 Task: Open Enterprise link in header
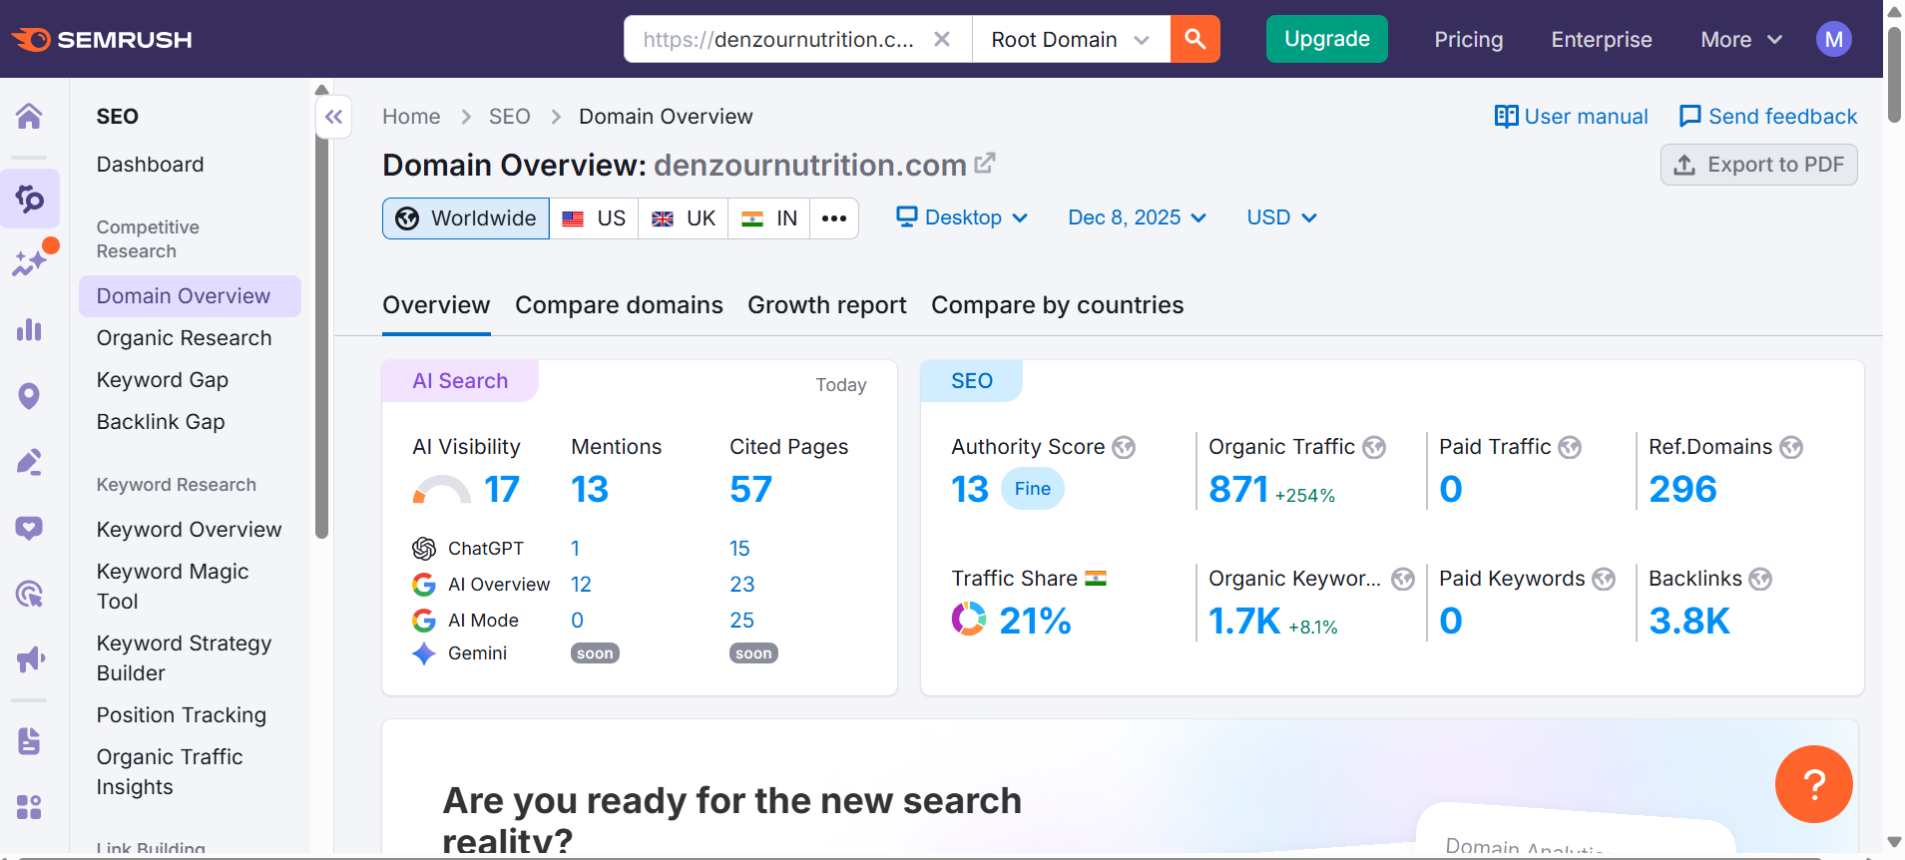(x=1601, y=40)
